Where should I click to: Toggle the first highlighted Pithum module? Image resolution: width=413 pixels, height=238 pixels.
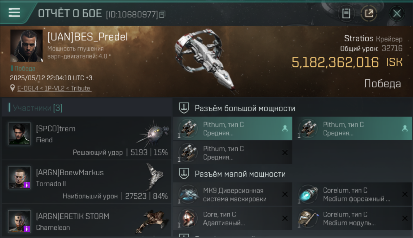[x=233, y=129]
